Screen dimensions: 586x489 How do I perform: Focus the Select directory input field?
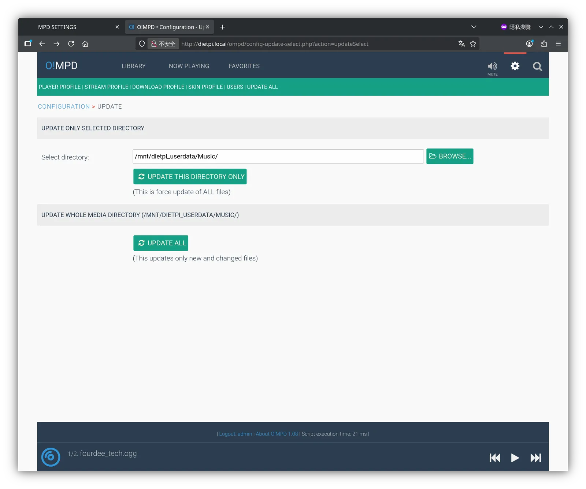(x=278, y=157)
